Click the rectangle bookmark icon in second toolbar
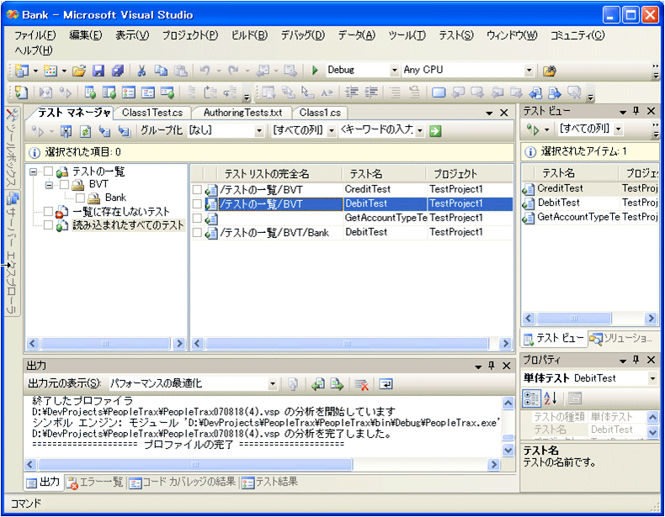This screenshot has width=665, height=517. pyautogui.click(x=439, y=92)
